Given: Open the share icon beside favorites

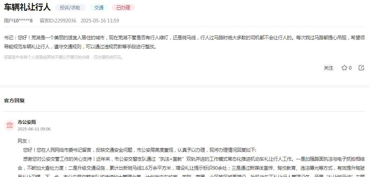Looking at the screenshot, I should coord(361,68).
